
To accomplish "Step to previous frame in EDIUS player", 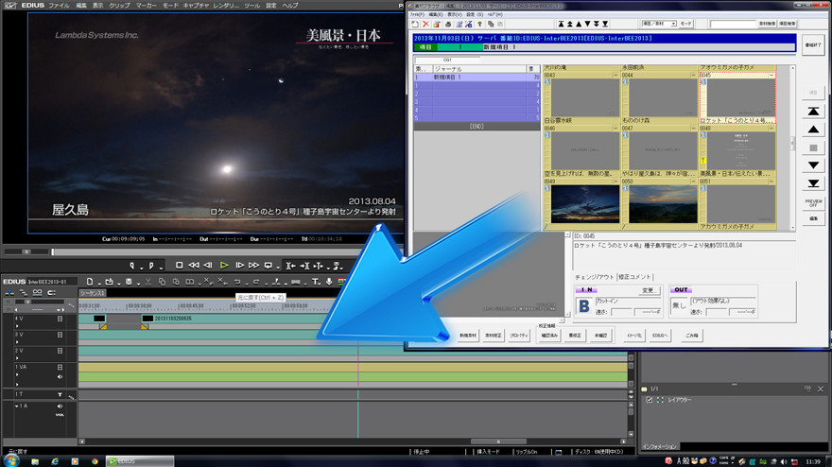I will pos(208,266).
